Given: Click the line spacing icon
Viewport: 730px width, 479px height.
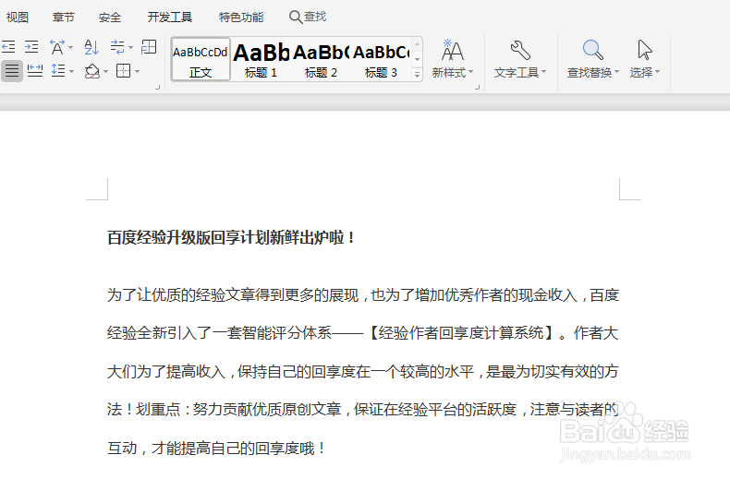Looking at the screenshot, I should (x=58, y=71).
